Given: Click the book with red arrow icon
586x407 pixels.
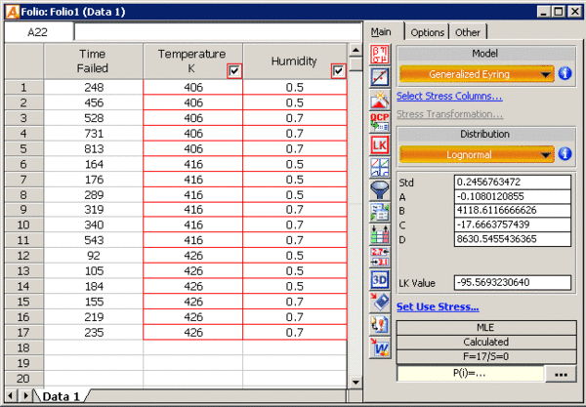Looking at the screenshot, I should tap(380, 302).
